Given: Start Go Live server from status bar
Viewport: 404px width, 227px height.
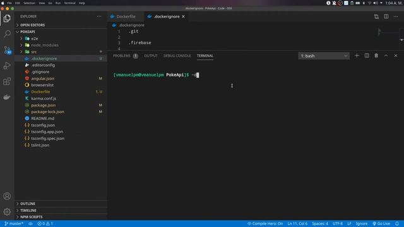Looking at the screenshot, I should (381, 224).
